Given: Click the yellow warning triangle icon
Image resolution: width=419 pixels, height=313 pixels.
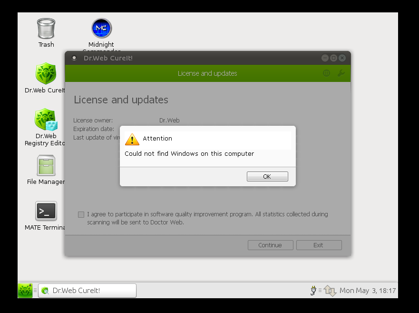Looking at the screenshot, I should (x=132, y=139).
